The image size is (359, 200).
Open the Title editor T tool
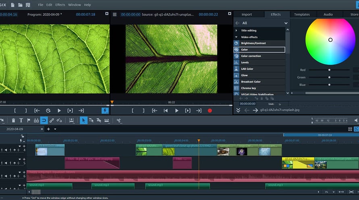(21, 120)
